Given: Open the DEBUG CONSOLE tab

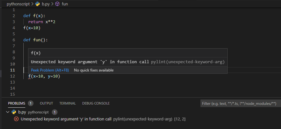Looking at the screenshot, I should [96, 103].
